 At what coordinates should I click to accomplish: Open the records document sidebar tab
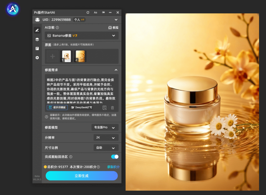[x=37, y=48]
